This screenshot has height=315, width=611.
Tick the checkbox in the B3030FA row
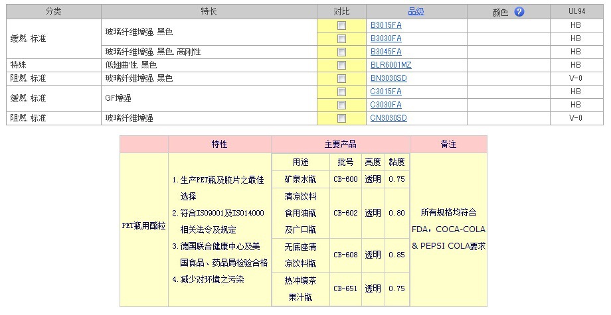(341, 38)
